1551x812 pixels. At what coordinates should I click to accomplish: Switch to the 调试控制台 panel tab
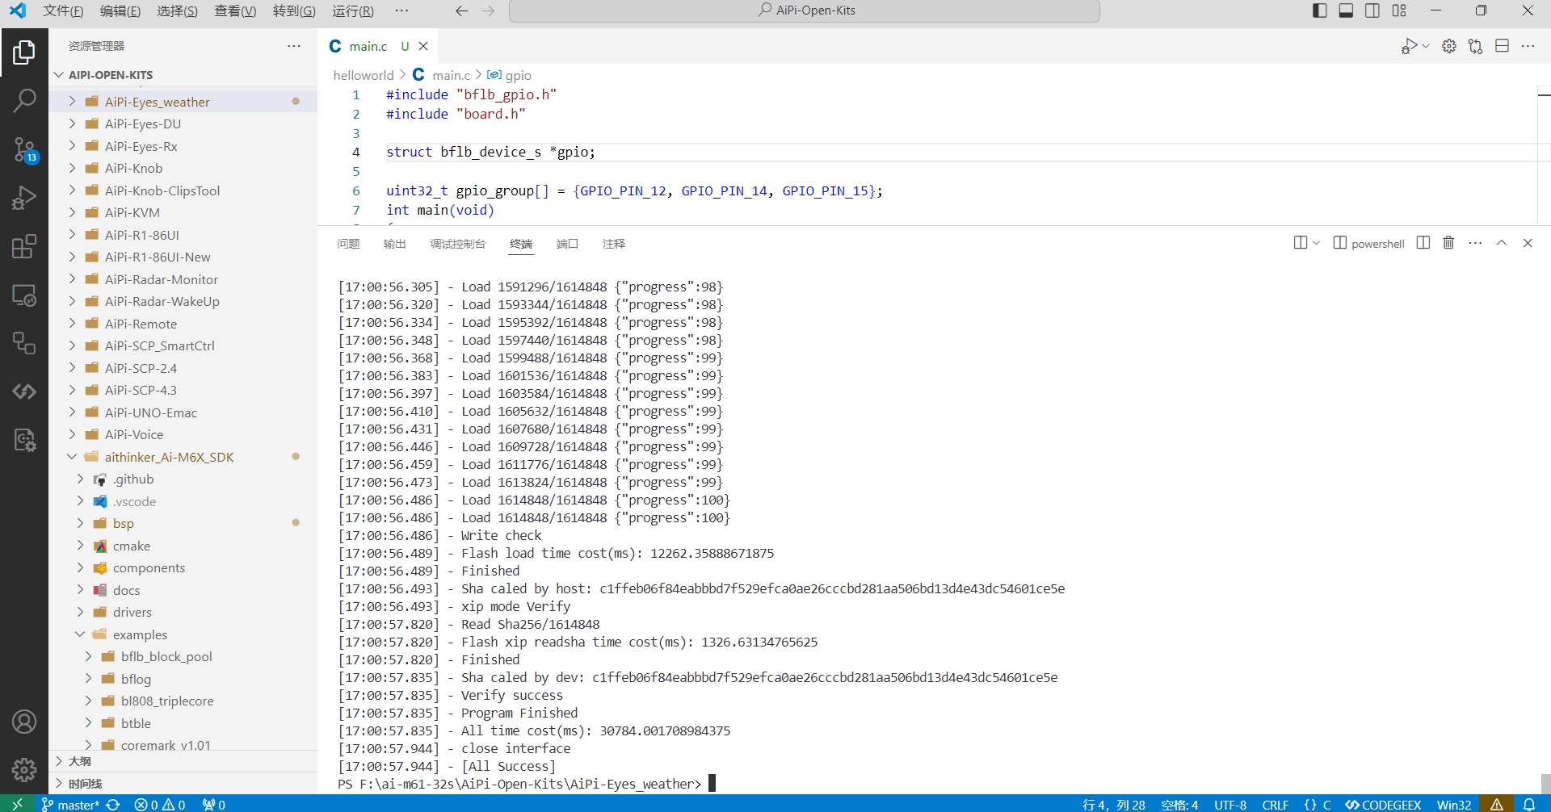458,244
